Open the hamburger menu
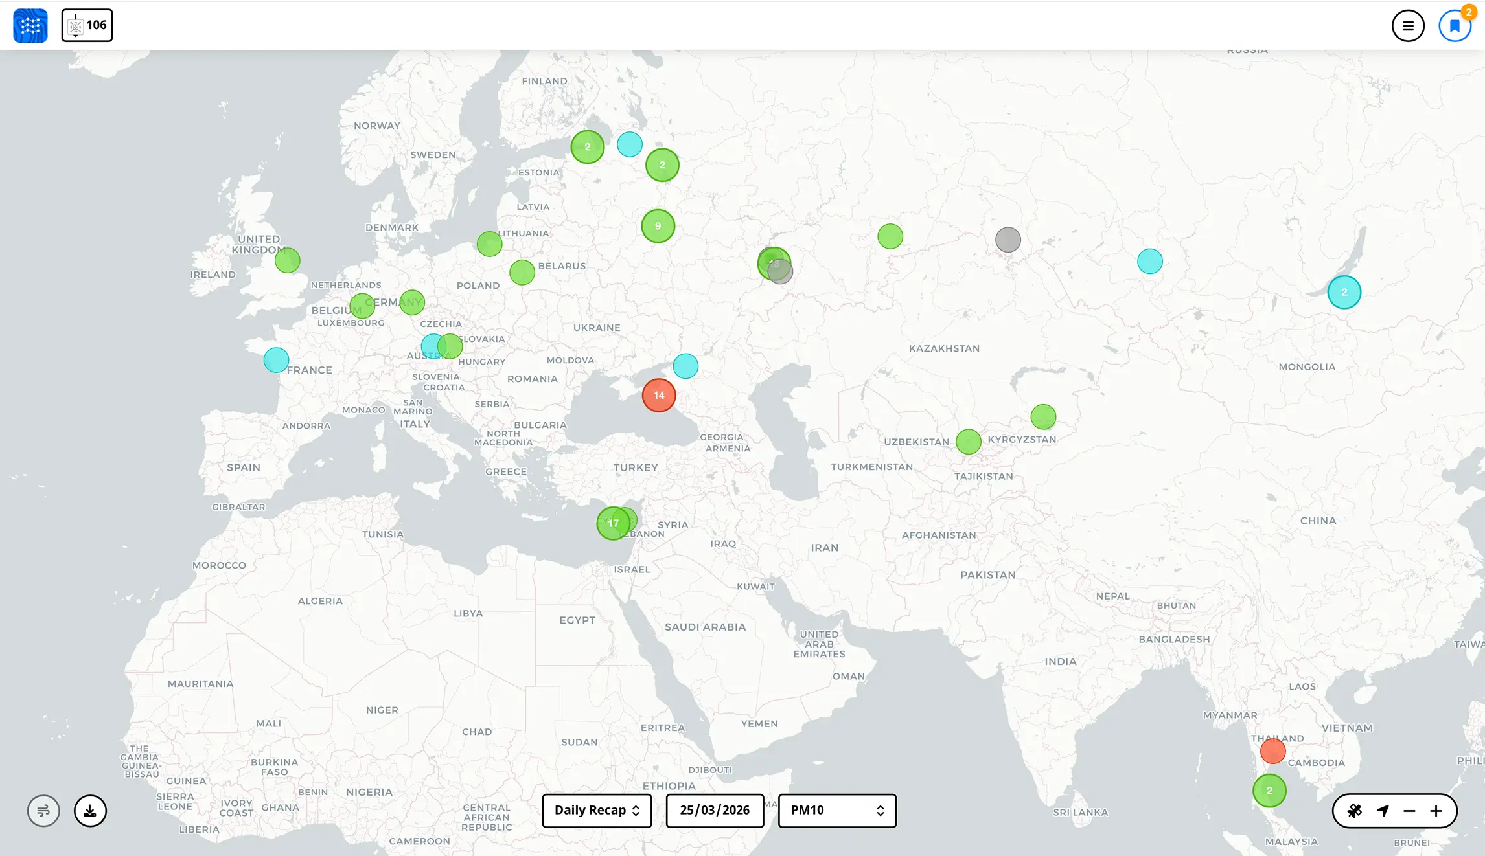Screen dimensions: 1485x856 pos(1408,26)
